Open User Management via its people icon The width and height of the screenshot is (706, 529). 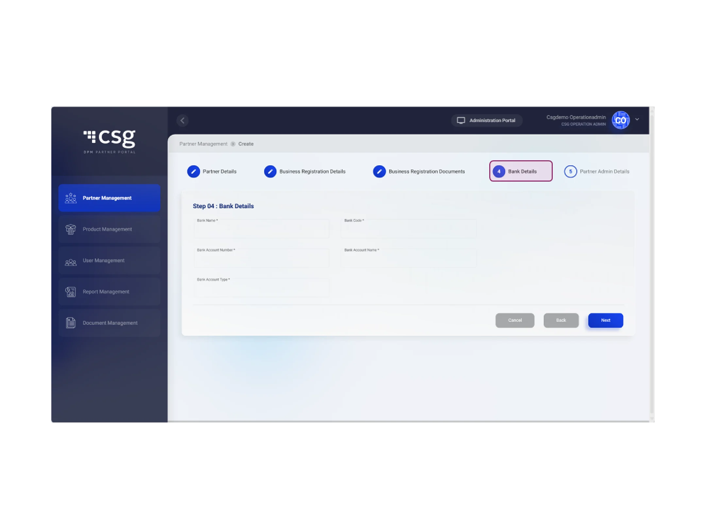coord(70,261)
